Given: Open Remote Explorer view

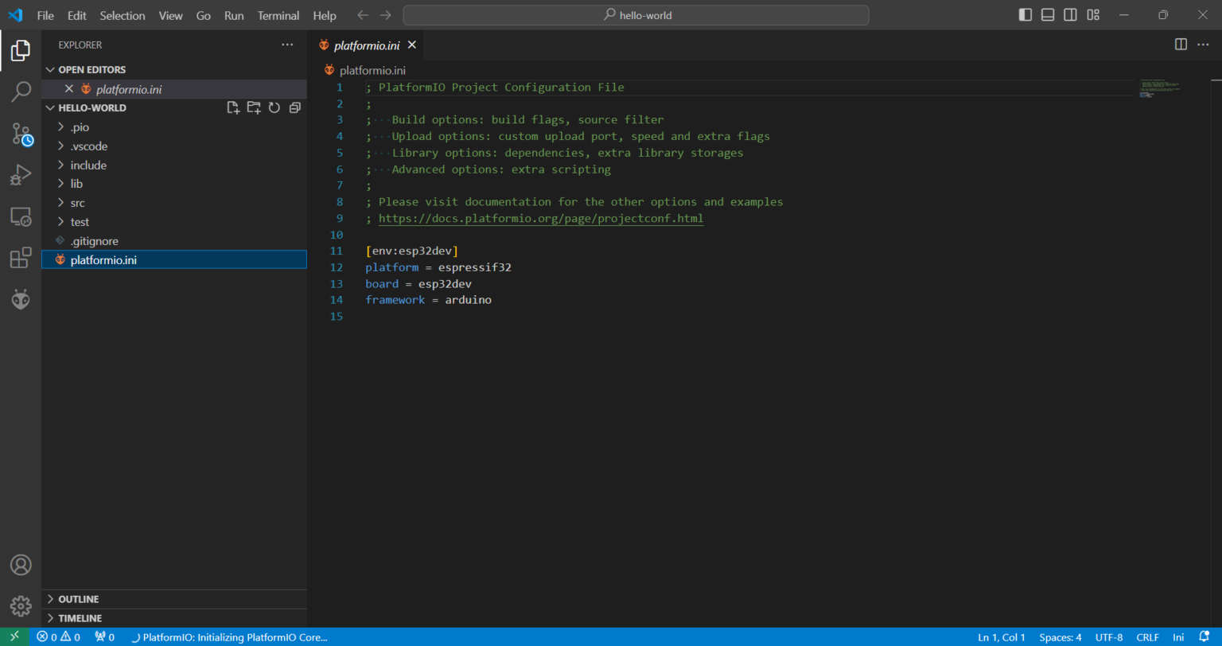Looking at the screenshot, I should [21, 216].
